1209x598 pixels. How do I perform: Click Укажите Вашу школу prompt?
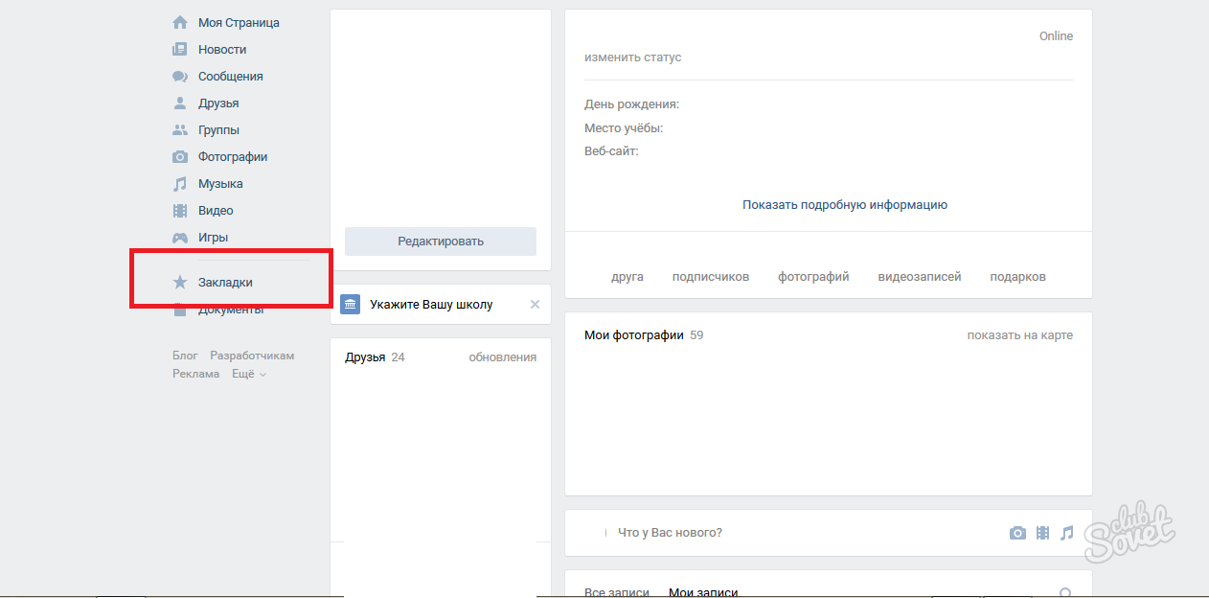pyautogui.click(x=431, y=305)
